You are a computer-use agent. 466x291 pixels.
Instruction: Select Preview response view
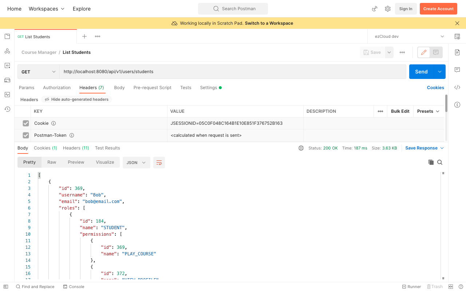click(76, 162)
